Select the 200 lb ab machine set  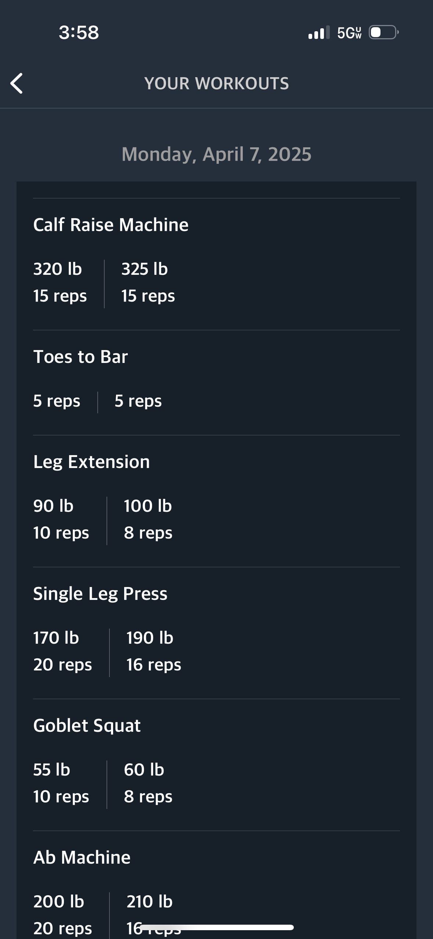click(62, 915)
